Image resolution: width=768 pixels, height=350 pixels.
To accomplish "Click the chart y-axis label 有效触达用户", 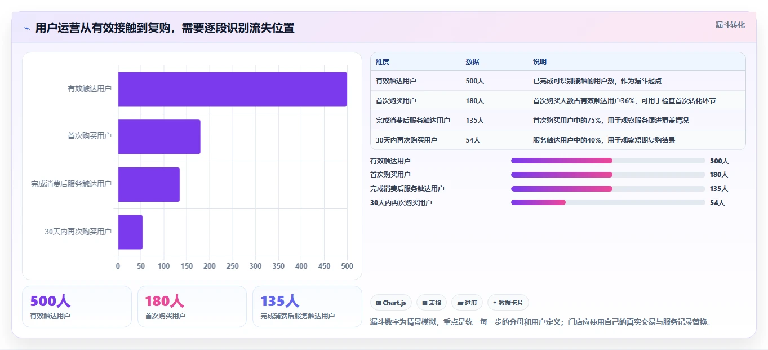I will tap(90, 88).
